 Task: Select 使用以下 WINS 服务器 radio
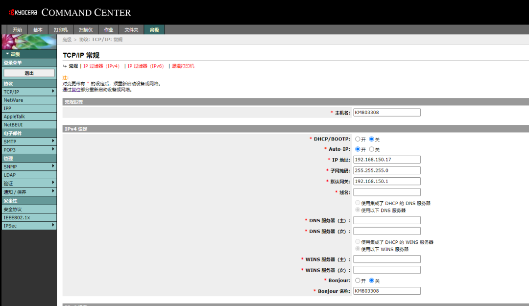pyautogui.click(x=357, y=249)
